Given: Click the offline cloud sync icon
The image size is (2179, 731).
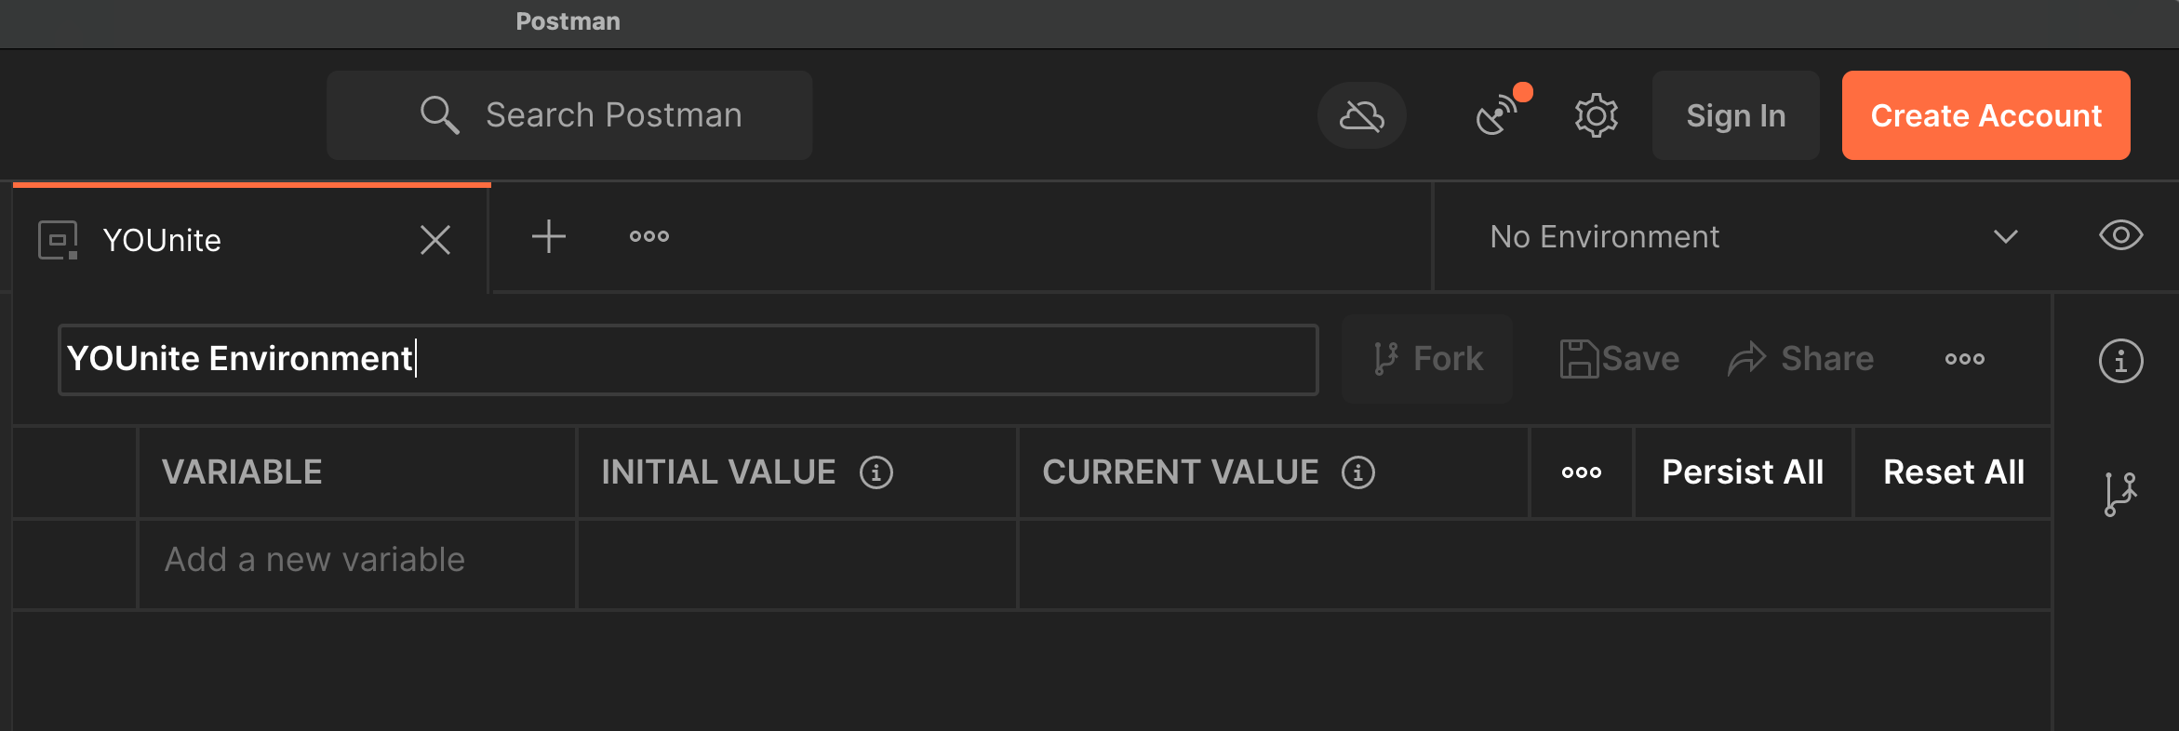Looking at the screenshot, I should pos(1361,116).
